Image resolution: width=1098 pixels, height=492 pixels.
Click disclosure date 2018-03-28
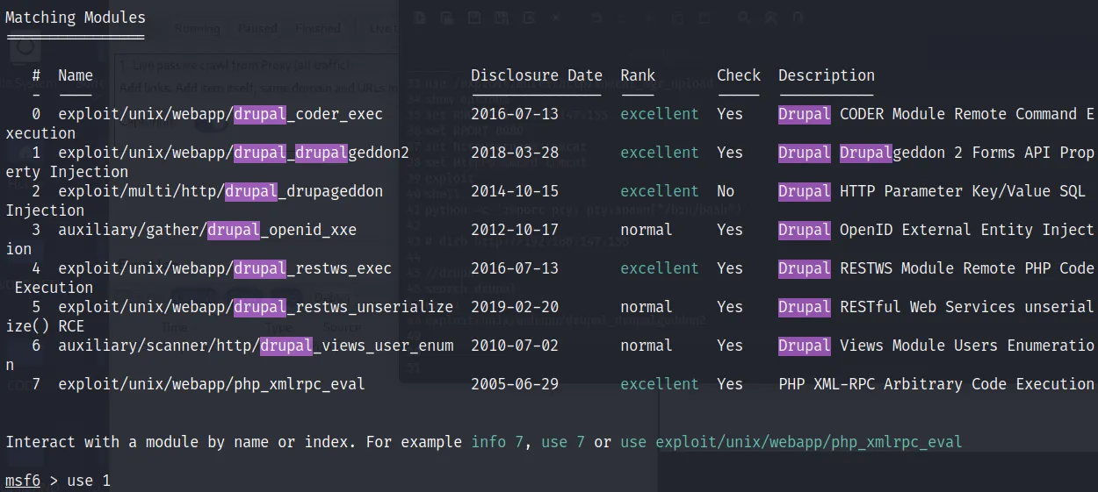[x=515, y=153]
